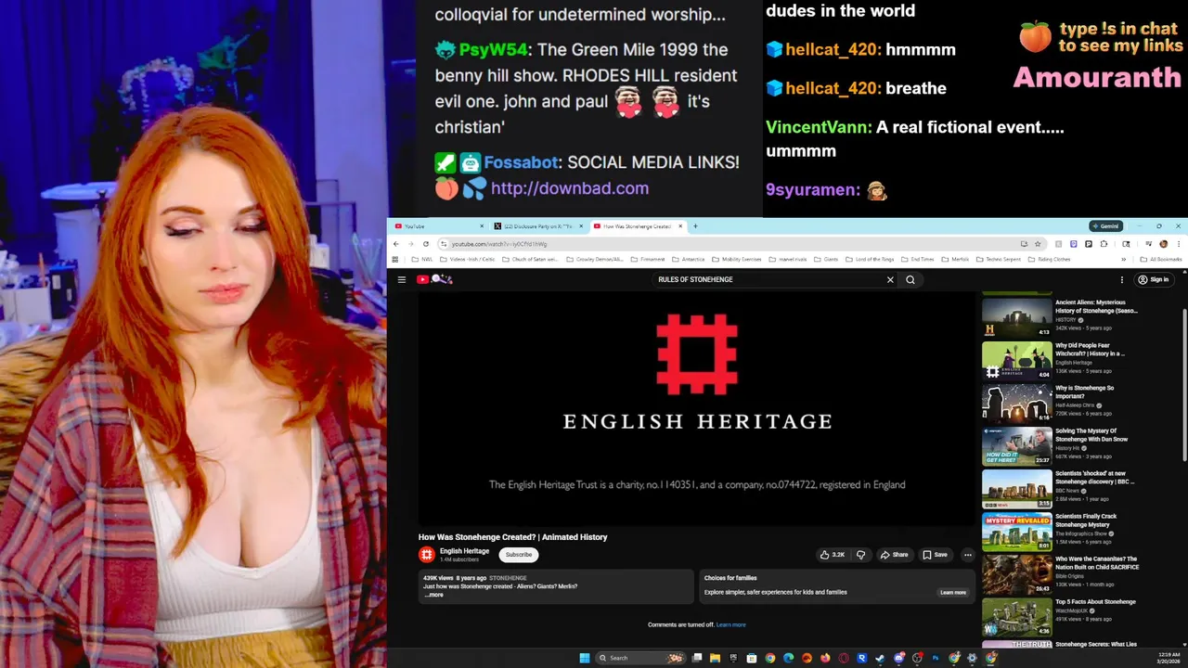Image resolution: width=1188 pixels, height=668 pixels.
Task: Follow the comments Learn more link
Action: tap(731, 624)
